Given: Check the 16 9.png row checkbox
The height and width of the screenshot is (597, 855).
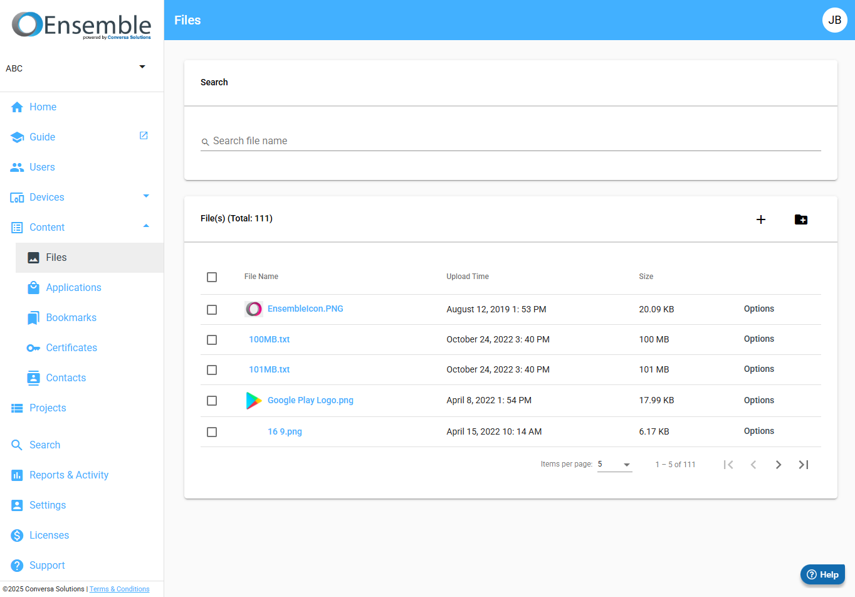Looking at the screenshot, I should coord(212,432).
